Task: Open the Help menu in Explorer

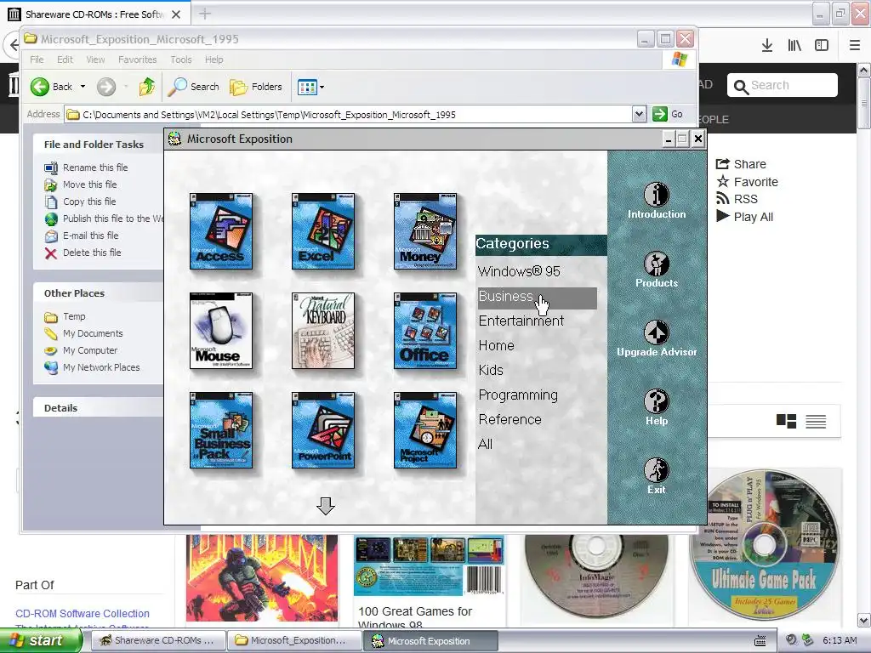Action: (x=213, y=60)
